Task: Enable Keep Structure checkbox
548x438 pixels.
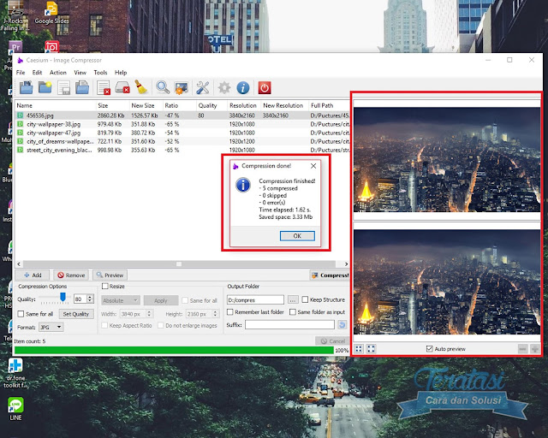Action: pos(305,299)
